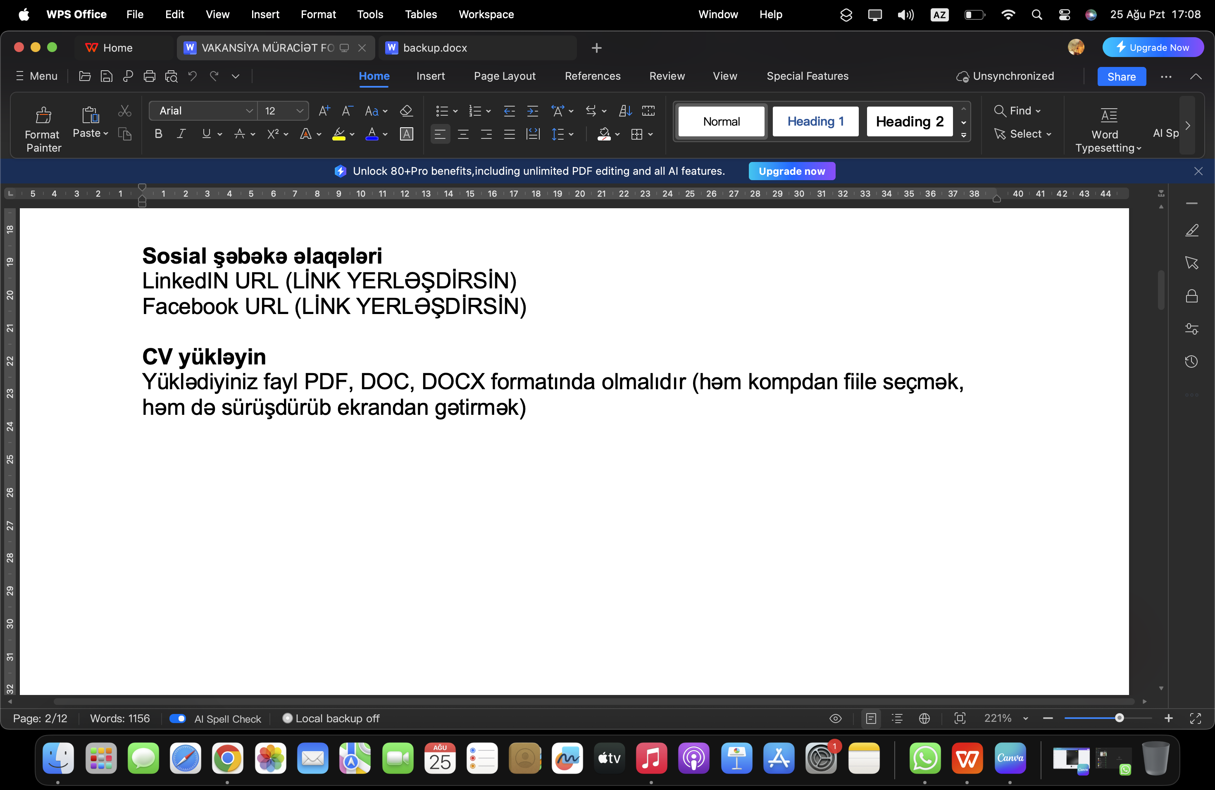This screenshot has height=790, width=1215.
Task: Toggle Local backup off indicator
Action: [287, 719]
